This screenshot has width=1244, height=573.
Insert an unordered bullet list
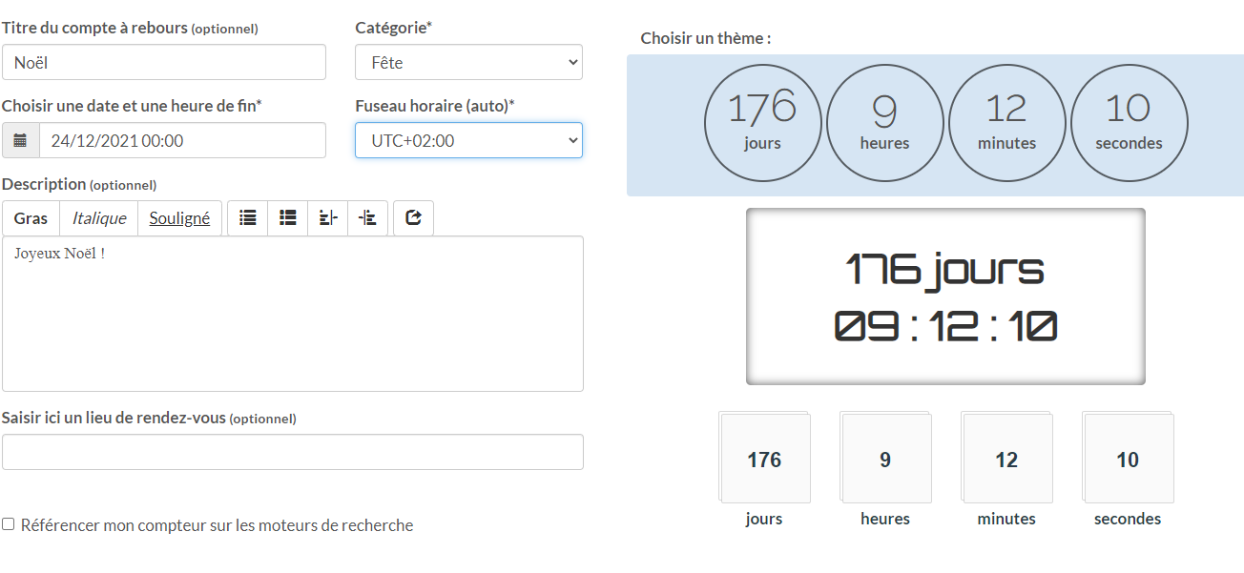point(248,217)
